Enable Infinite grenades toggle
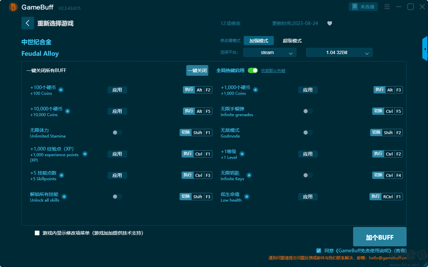The width and height of the screenshot is (428, 267). [308, 111]
